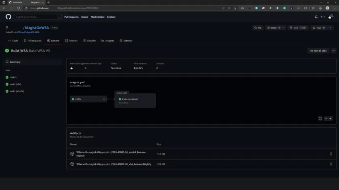This screenshot has width=339, height=190.
Task: Zoom in on the workflow graph
Action: 331,118
